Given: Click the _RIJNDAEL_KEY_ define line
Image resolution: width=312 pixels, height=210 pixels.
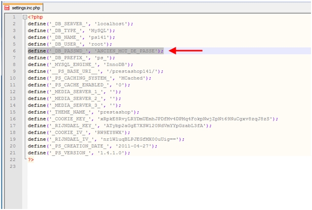Looking at the screenshot, I should 119,125.
